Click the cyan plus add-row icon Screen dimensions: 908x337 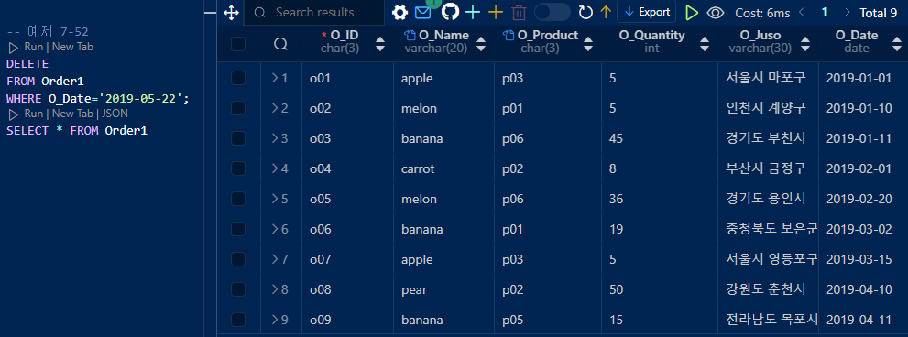[473, 12]
